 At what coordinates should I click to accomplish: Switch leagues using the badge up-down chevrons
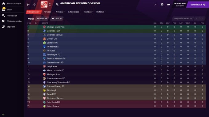[50, 5]
